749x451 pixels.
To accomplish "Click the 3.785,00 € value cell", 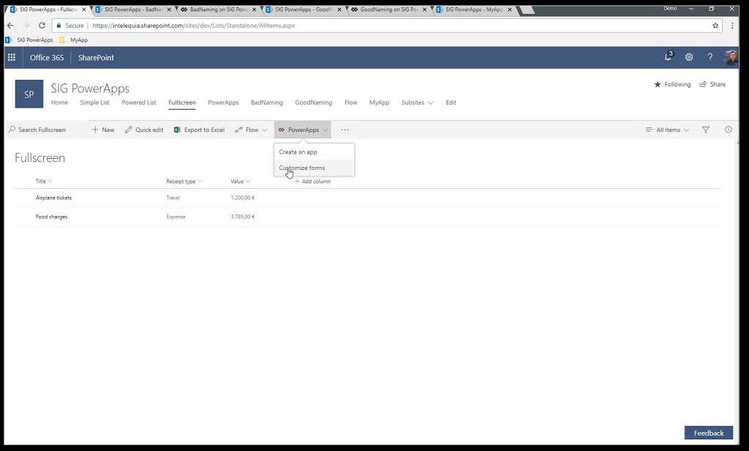I will point(243,217).
